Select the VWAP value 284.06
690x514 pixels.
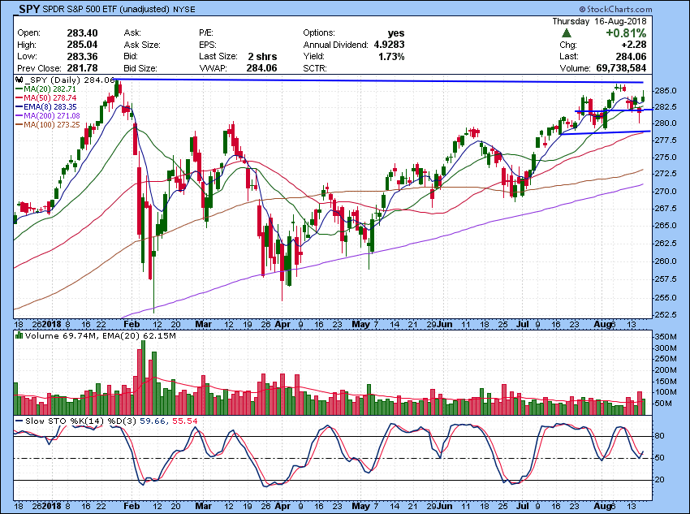pos(262,68)
